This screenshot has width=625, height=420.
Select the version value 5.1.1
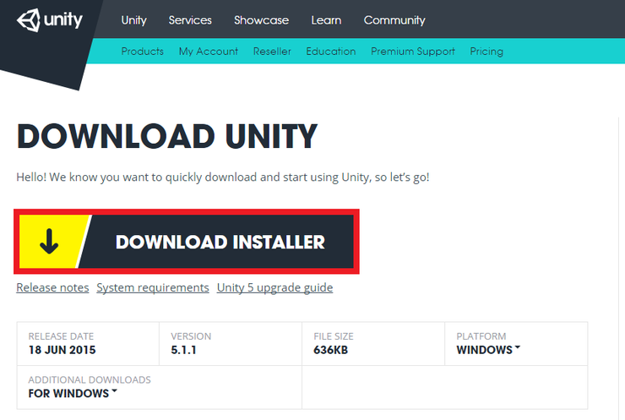coord(183,350)
